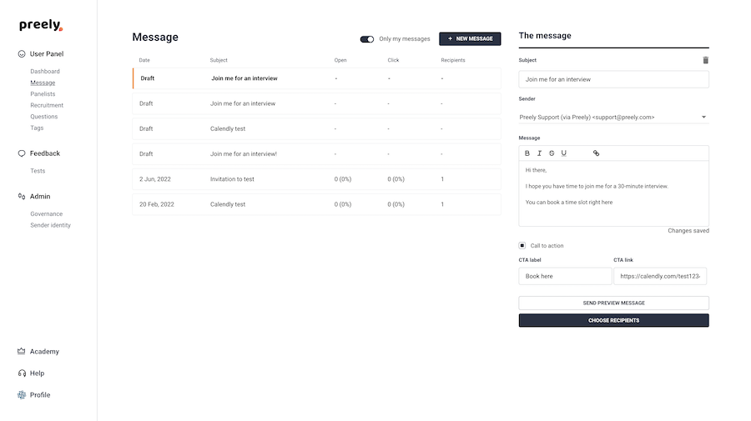Delete the message with trash icon
Image resolution: width=751 pixels, height=421 pixels.
pos(705,60)
